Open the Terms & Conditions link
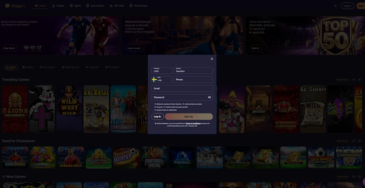The width and height of the screenshot is (365, 188). click(193, 123)
